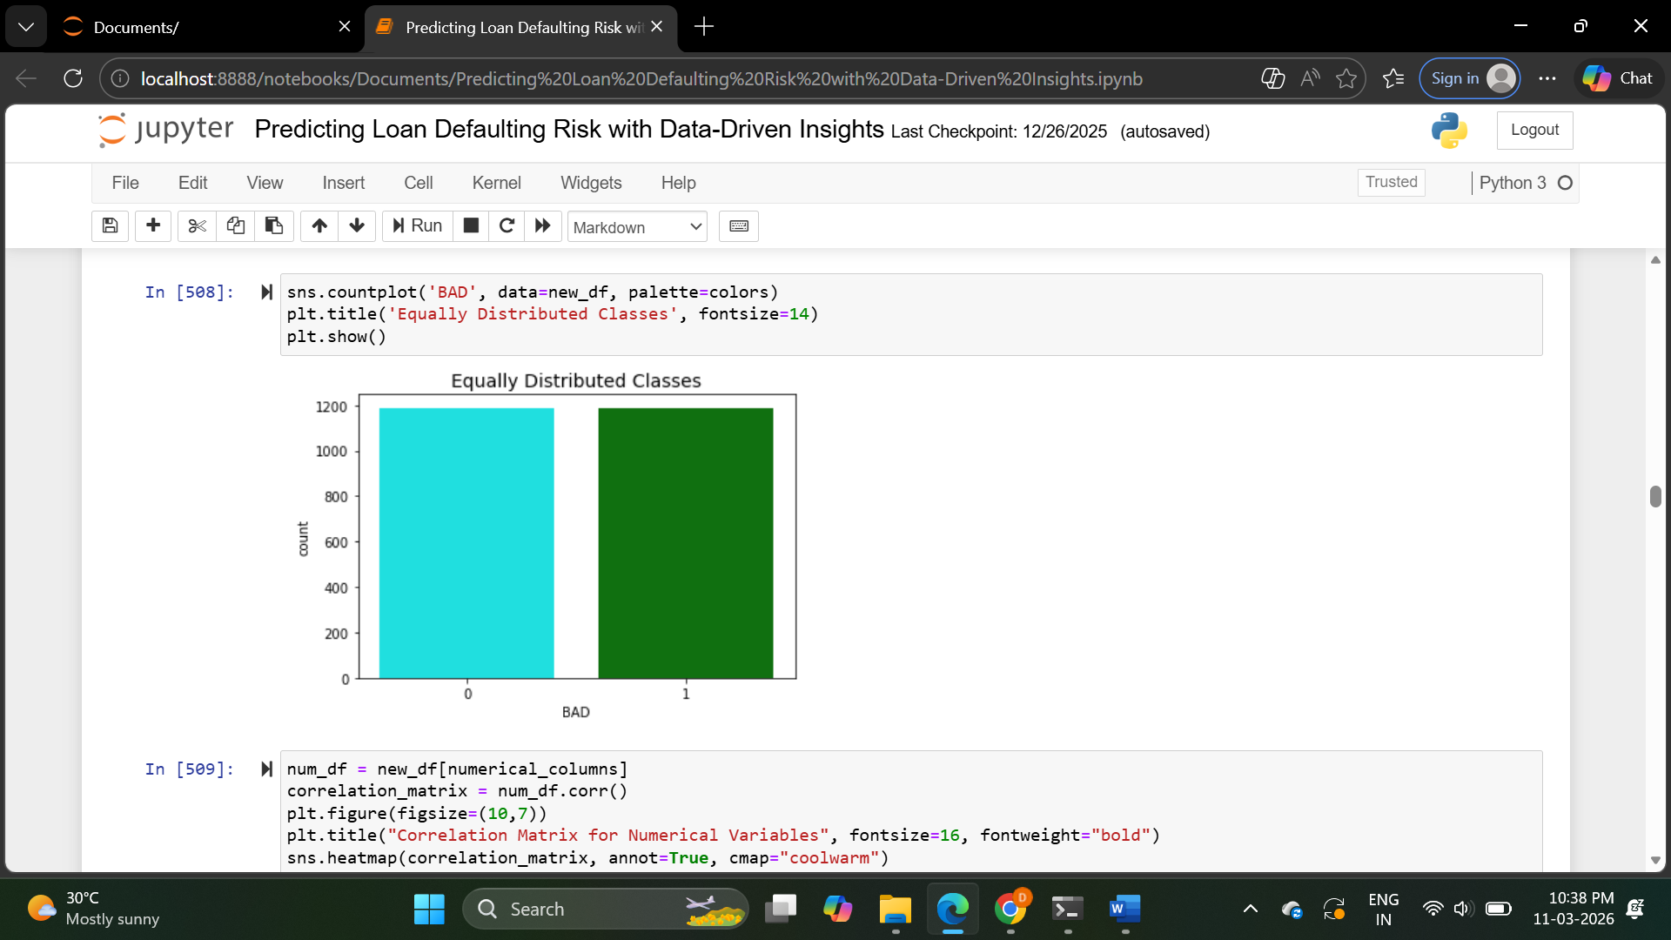Screen dimensions: 1671x940
Task: Open the Help menu
Action: [678, 183]
